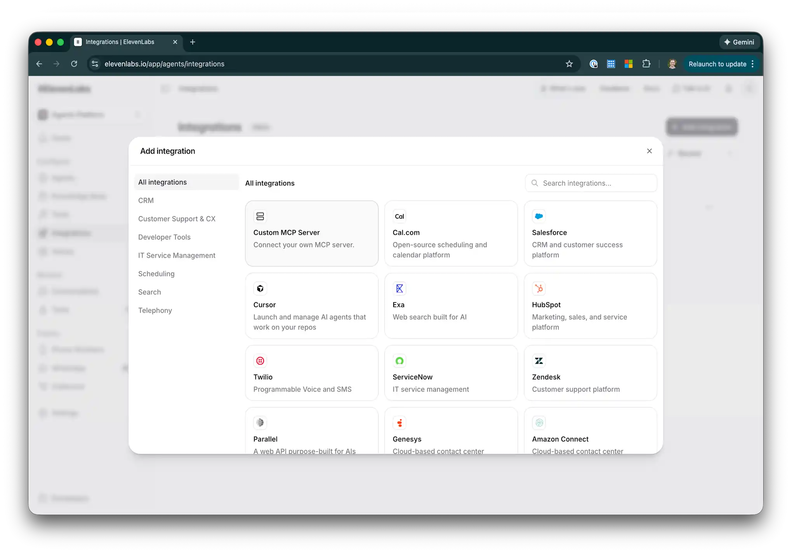The width and height of the screenshot is (792, 555).
Task: Close the Add integration dialog
Action: point(649,151)
